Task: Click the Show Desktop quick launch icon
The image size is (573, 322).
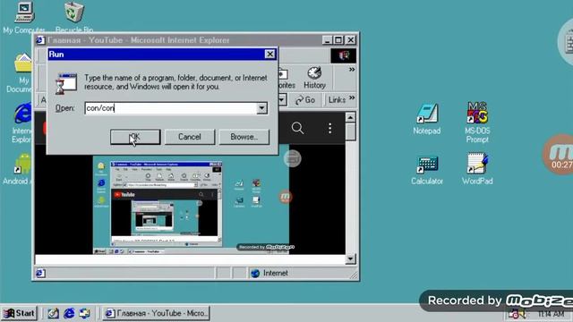Action: click(53, 313)
